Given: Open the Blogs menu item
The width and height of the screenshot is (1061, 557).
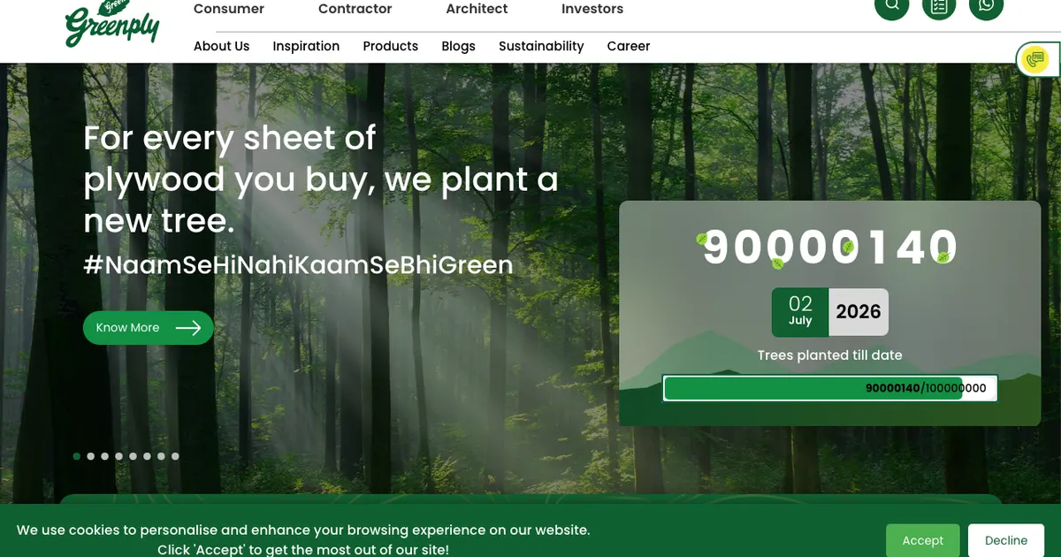Looking at the screenshot, I should (459, 46).
